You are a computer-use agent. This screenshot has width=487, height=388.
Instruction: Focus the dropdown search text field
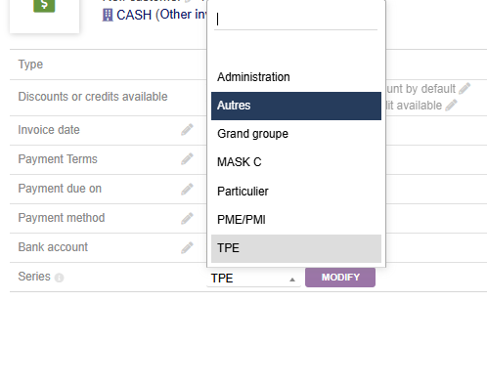[x=295, y=20]
